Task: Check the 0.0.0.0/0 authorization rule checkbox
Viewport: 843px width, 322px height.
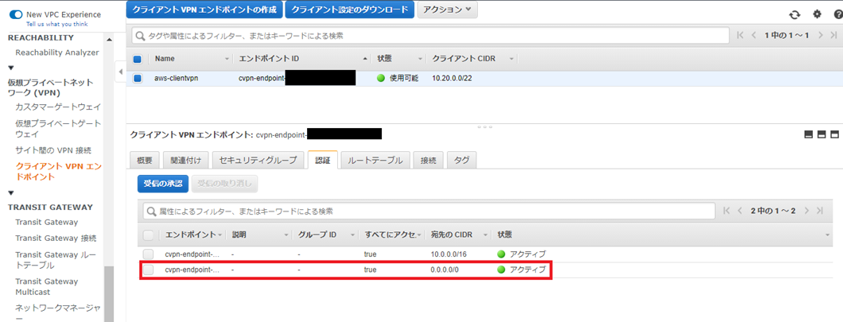Action: coord(149,270)
